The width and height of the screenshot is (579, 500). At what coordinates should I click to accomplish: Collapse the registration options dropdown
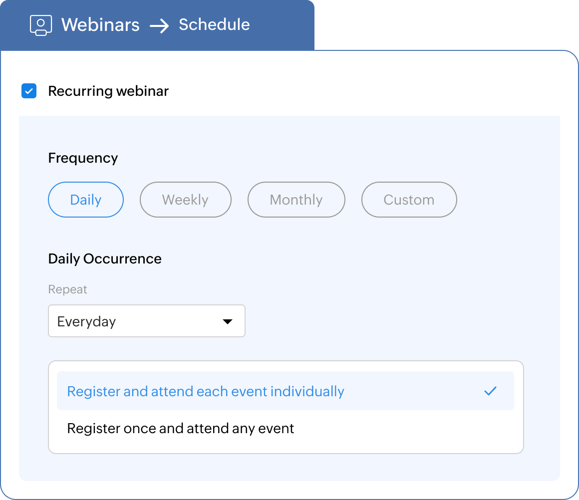(229, 321)
